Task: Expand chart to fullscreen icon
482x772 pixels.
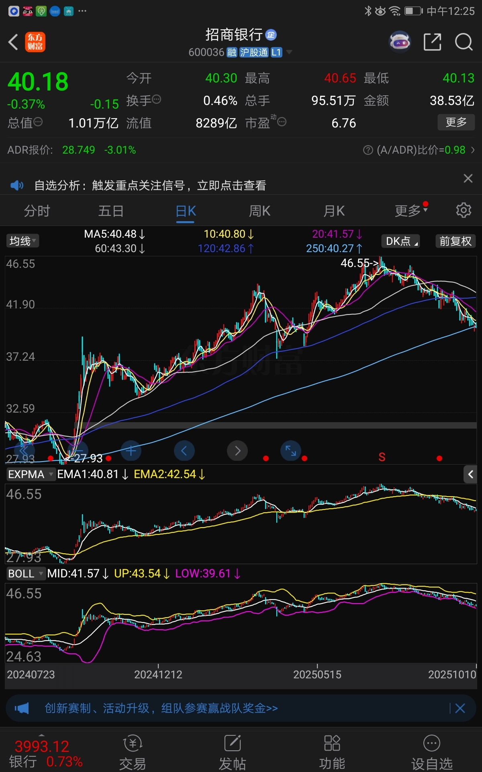Action: 291,451
